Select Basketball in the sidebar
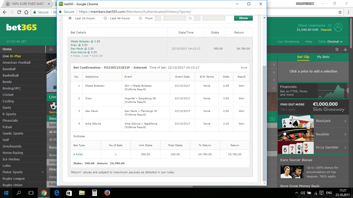Screen dimensions: 353x198 coord(23,75)
